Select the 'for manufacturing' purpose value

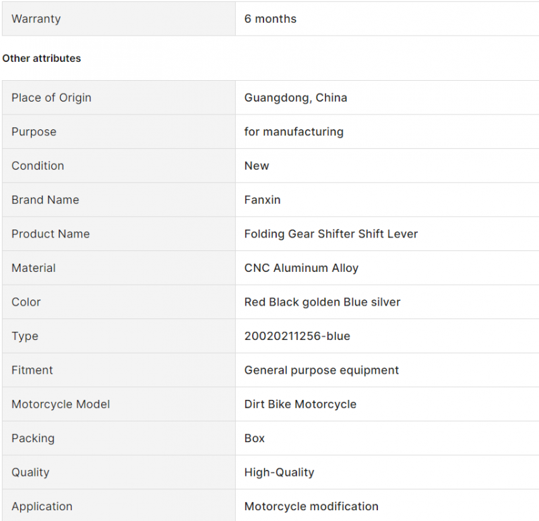point(294,132)
